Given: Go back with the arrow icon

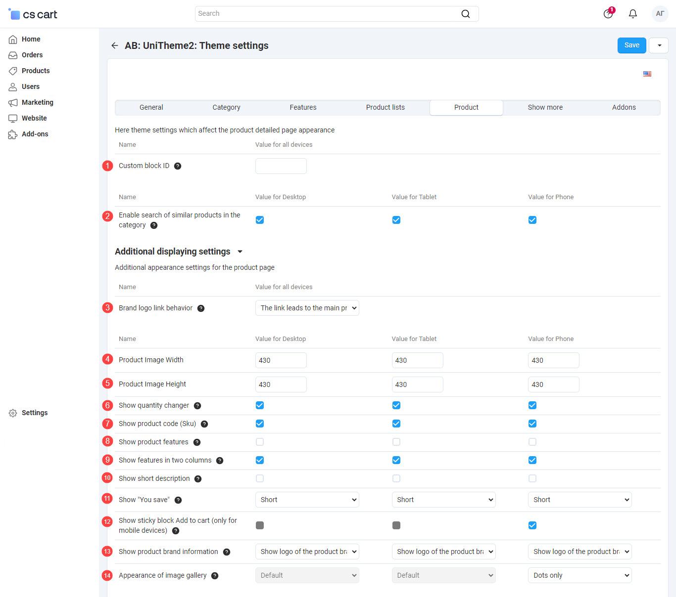Looking at the screenshot, I should click(115, 45).
